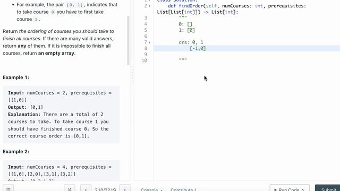340x191 pixels.
Task: Click the problem counter '210/2219'
Action: (x=105, y=189)
